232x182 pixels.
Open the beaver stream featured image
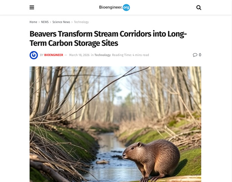click(x=115, y=124)
